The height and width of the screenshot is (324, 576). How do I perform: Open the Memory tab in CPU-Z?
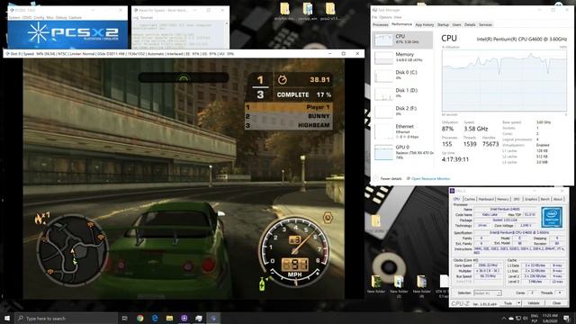click(x=502, y=199)
